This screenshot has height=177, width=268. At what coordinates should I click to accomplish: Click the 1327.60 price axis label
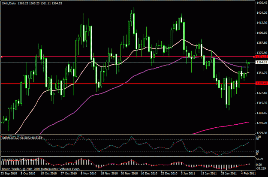point(262,93)
